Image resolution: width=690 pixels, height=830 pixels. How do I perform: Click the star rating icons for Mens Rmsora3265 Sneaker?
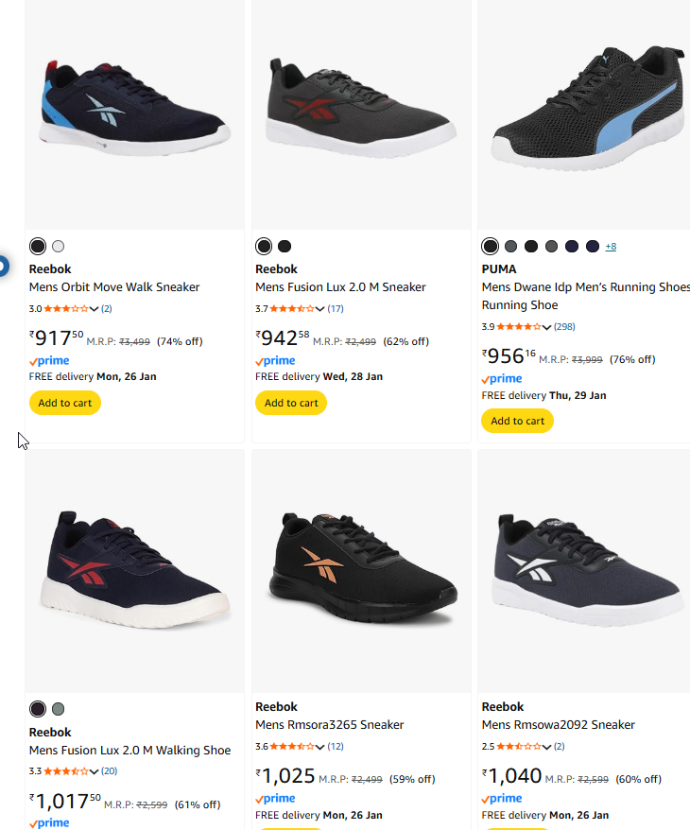pos(291,747)
